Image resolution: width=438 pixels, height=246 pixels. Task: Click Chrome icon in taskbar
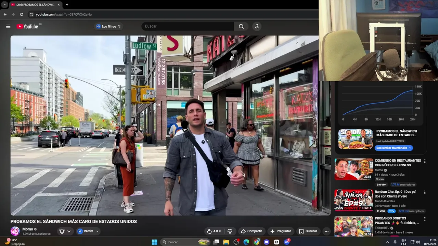[257, 242]
